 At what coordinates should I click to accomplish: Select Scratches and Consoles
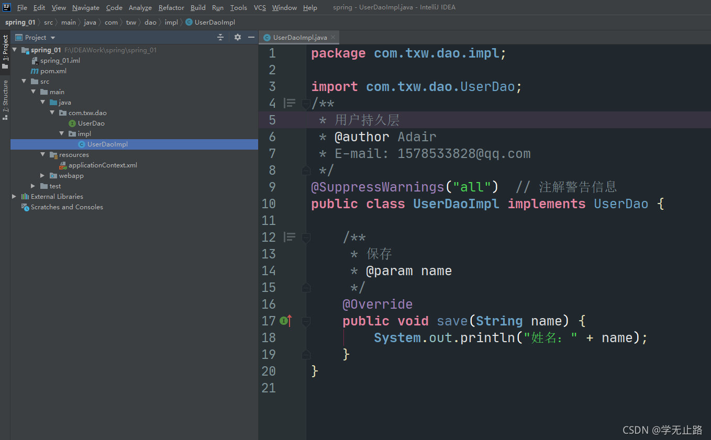coord(67,207)
